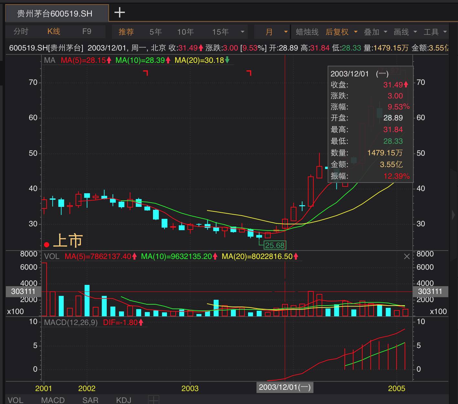Open a new tab with plus icon
This screenshot has width=458, height=404.
tap(120, 13)
